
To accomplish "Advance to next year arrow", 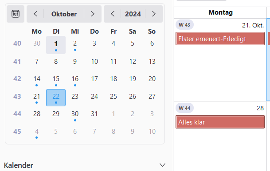I will [153, 14].
